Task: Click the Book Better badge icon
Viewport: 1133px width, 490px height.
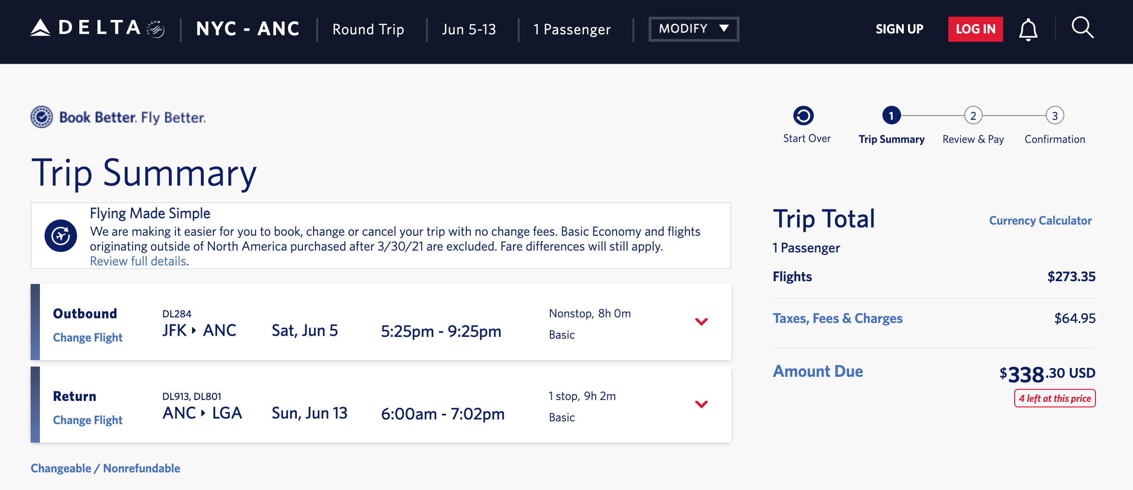Action: [x=42, y=117]
